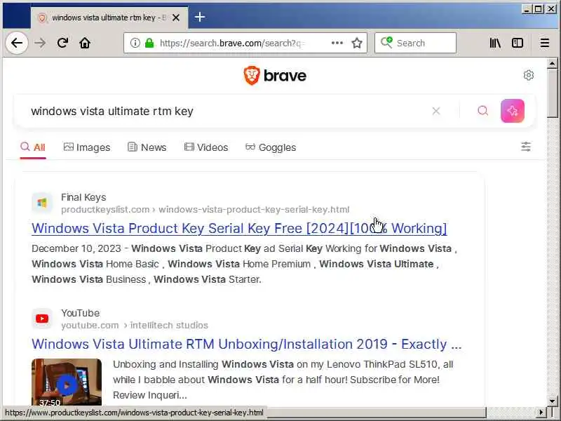Submit search using the magnifier icon
Screen dimensions: 561x421
(x=482, y=111)
